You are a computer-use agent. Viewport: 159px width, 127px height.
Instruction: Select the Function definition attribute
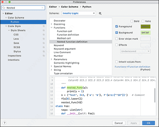[x=68, y=35]
